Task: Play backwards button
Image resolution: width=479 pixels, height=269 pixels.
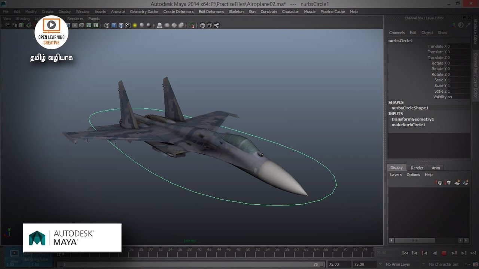Action: pos(435,253)
